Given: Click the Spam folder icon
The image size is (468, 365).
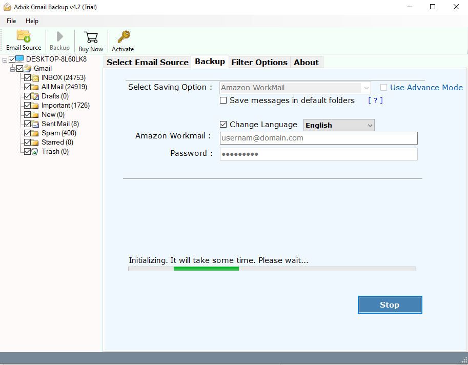Looking at the screenshot, I should [35, 133].
